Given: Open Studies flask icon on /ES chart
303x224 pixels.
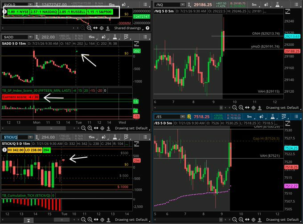Looking at the screenshot, I should pyautogui.click(x=273, y=117).
